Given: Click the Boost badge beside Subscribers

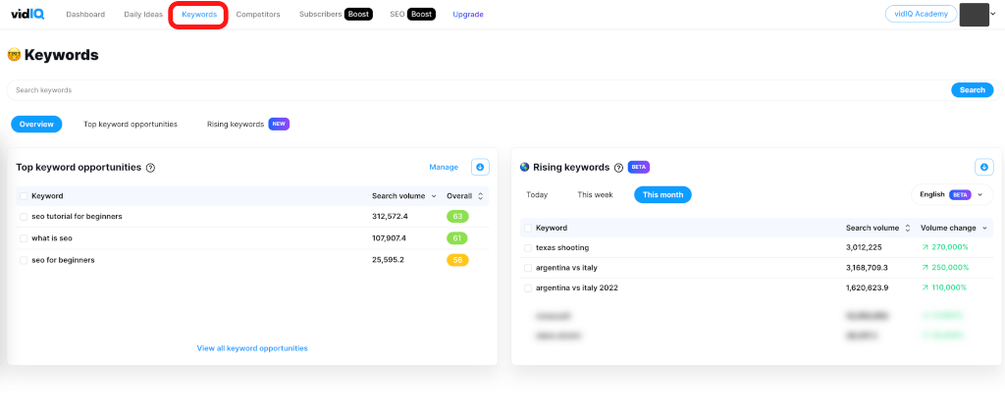Looking at the screenshot, I should 358,14.
